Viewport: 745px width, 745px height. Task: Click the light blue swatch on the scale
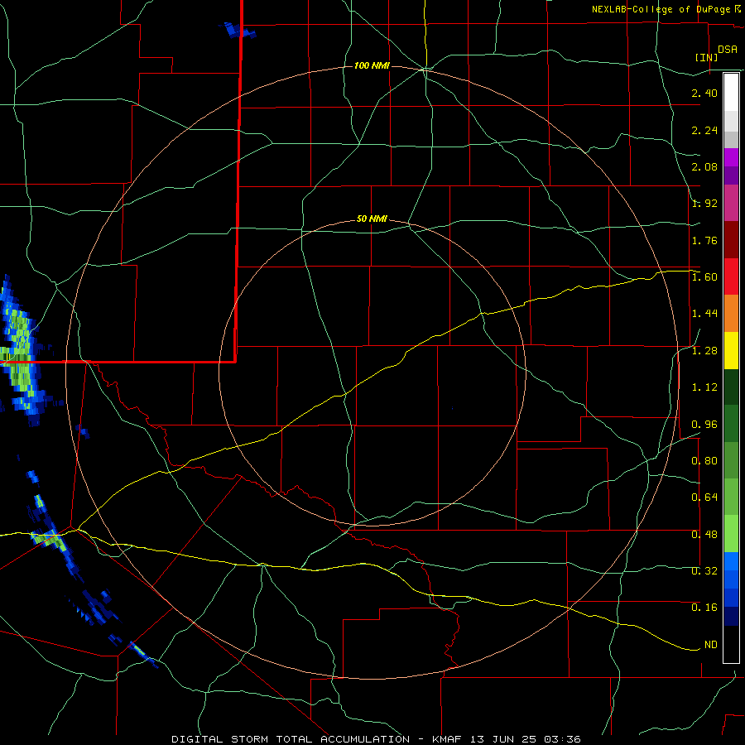[731, 561]
